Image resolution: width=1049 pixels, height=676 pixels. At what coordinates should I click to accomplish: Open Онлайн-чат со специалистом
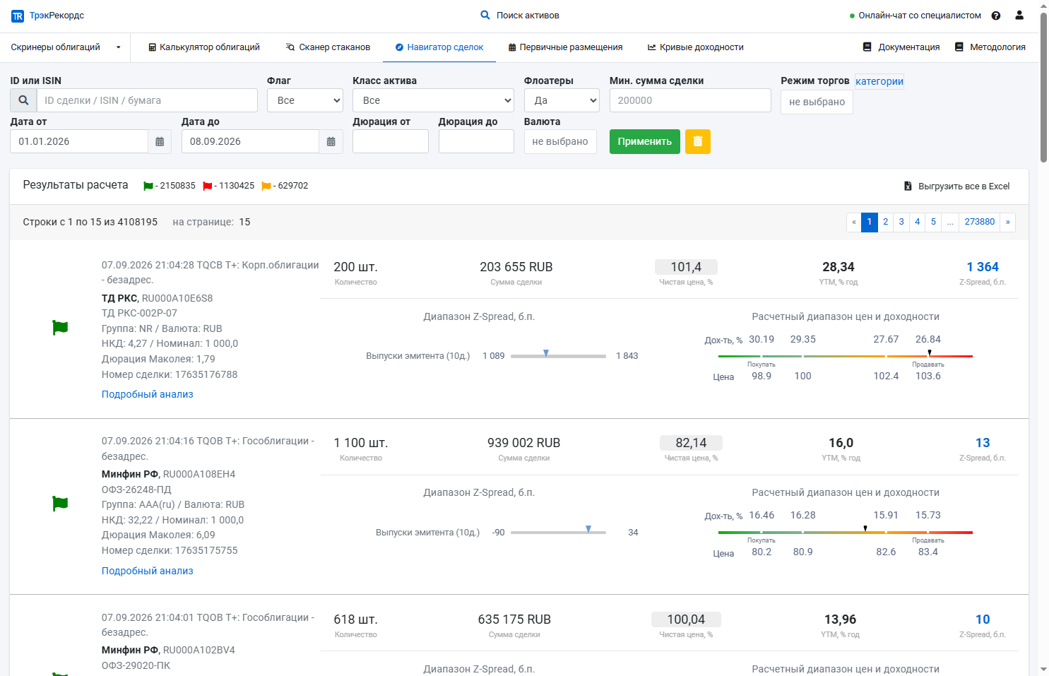tap(915, 16)
